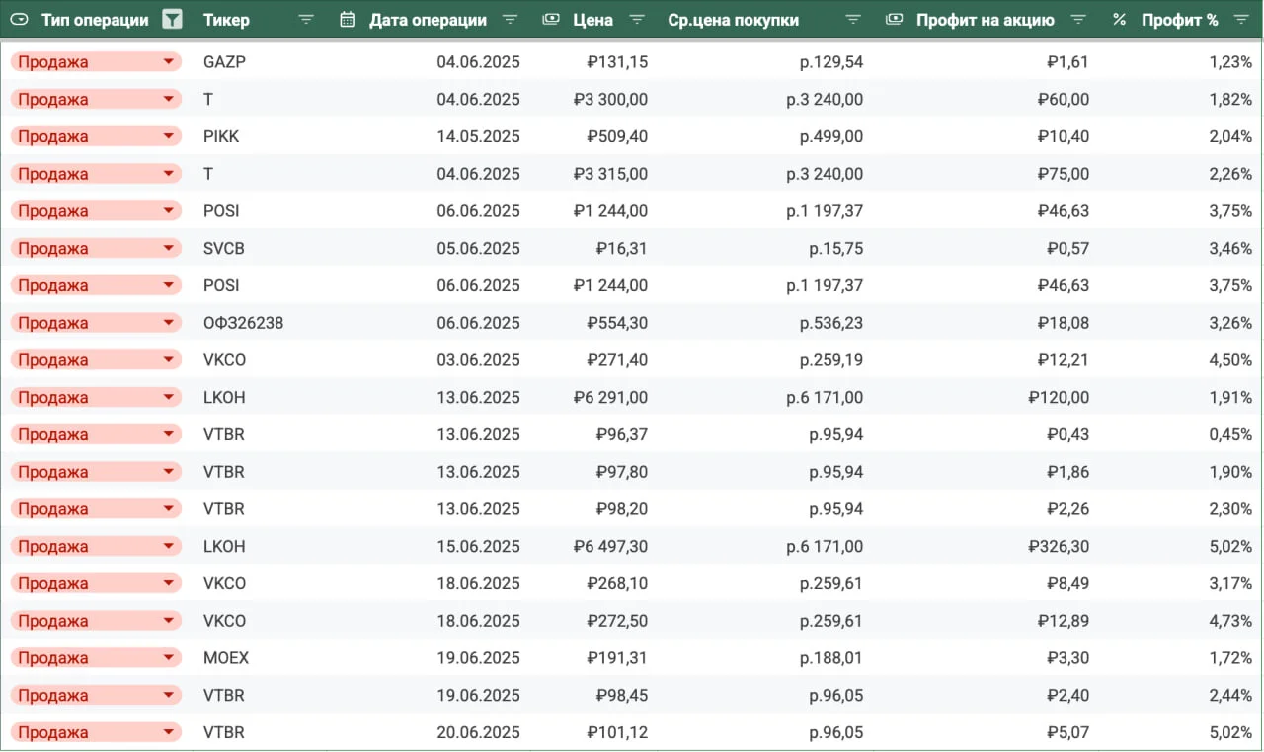Select average purchase price p.188,01

pyautogui.click(x=831, y=658)
